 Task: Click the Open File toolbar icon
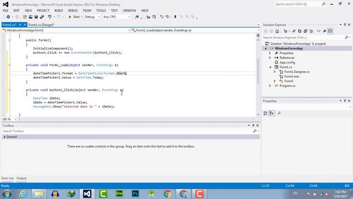(x=30, y=17)
